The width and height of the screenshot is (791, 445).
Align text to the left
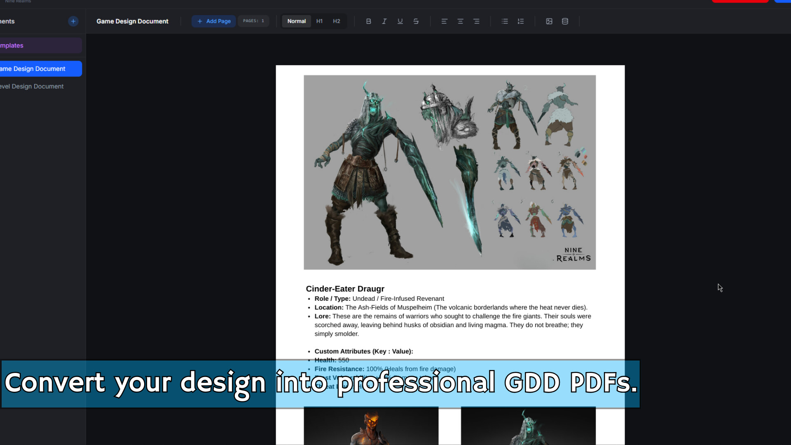(444, 21)
